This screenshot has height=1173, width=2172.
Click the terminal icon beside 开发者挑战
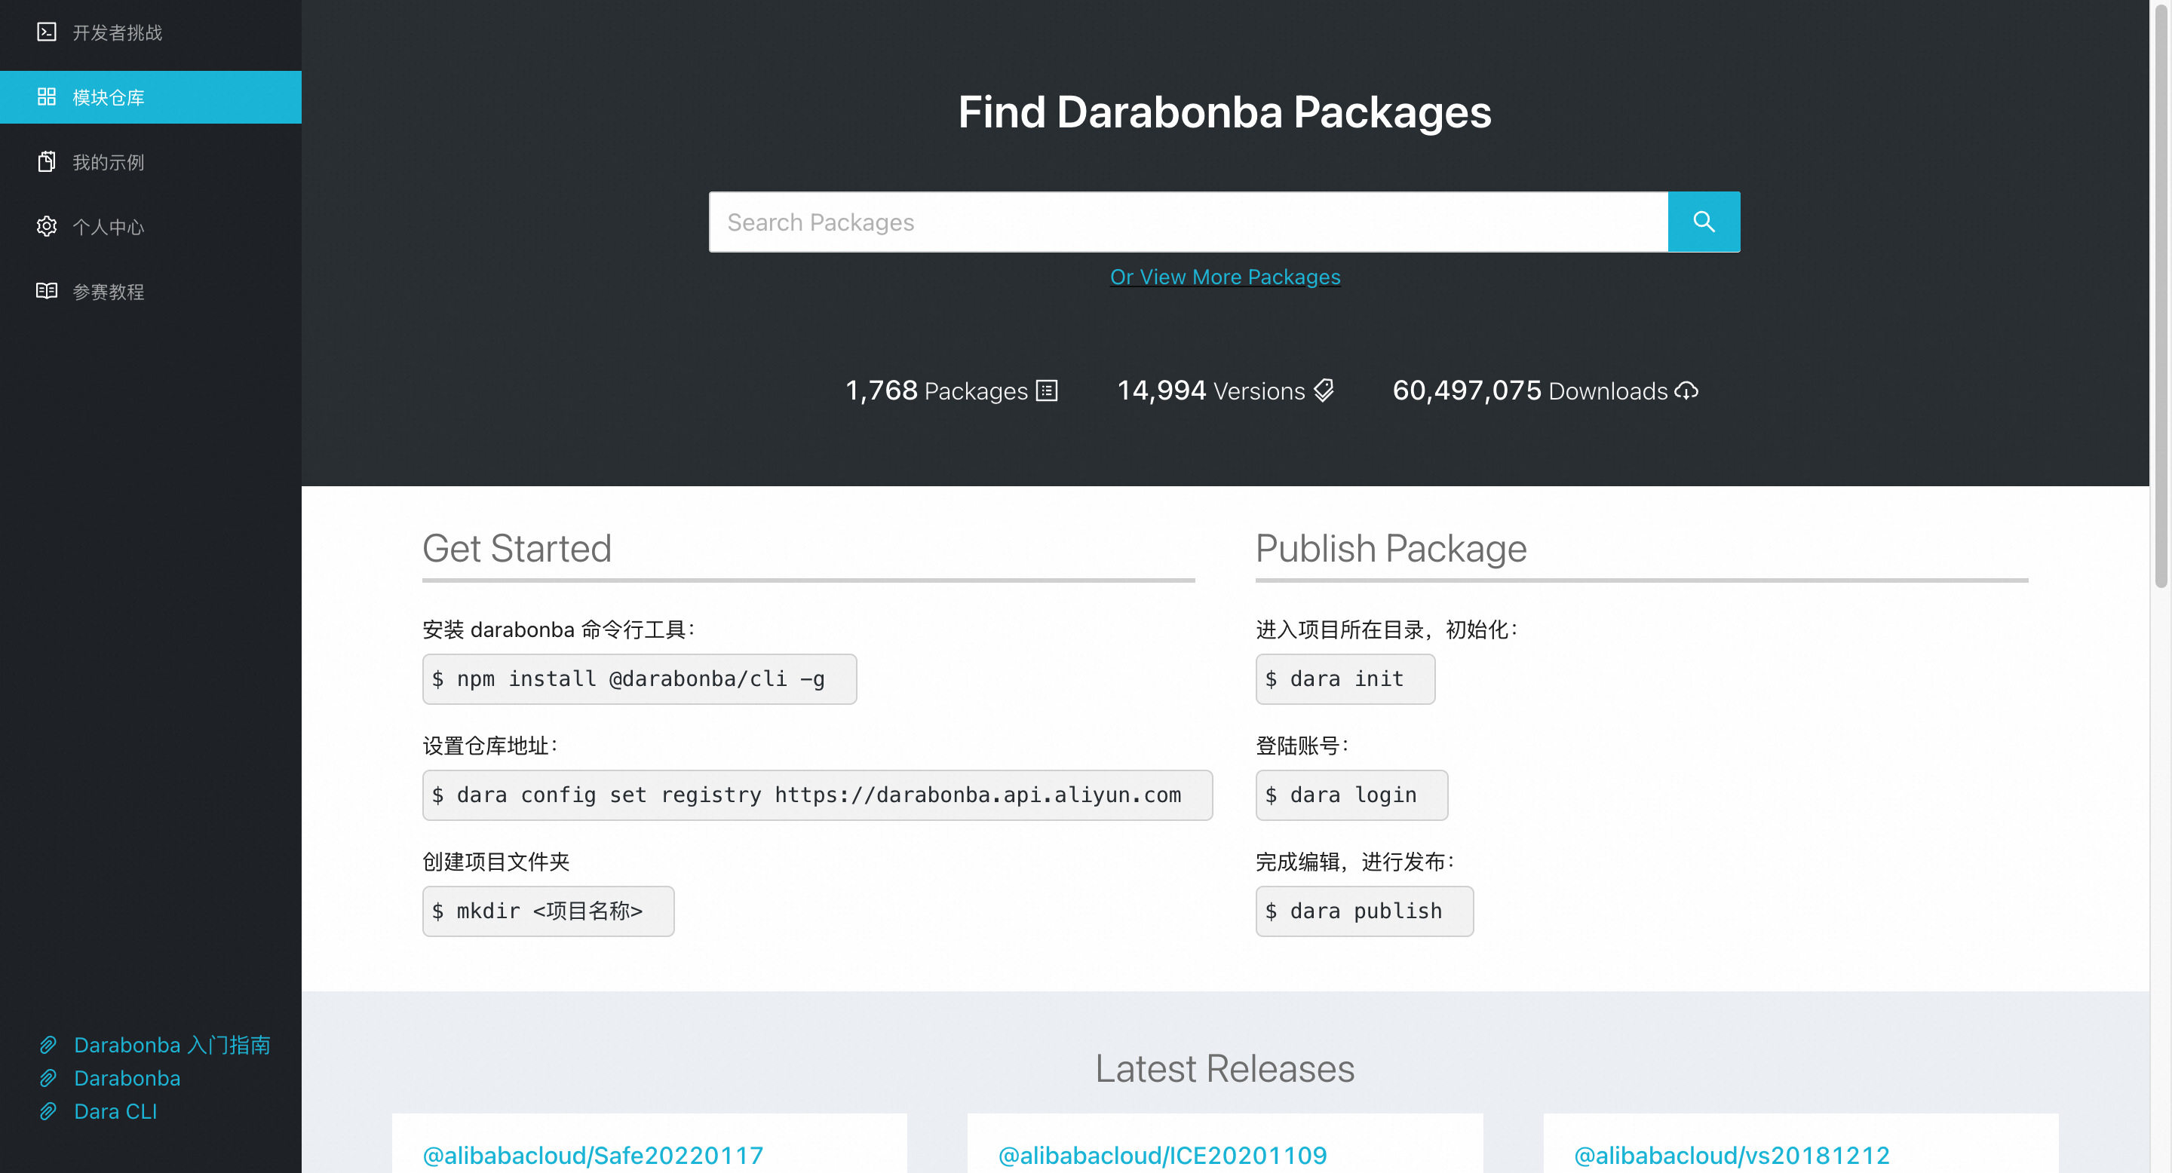point(46,32)
